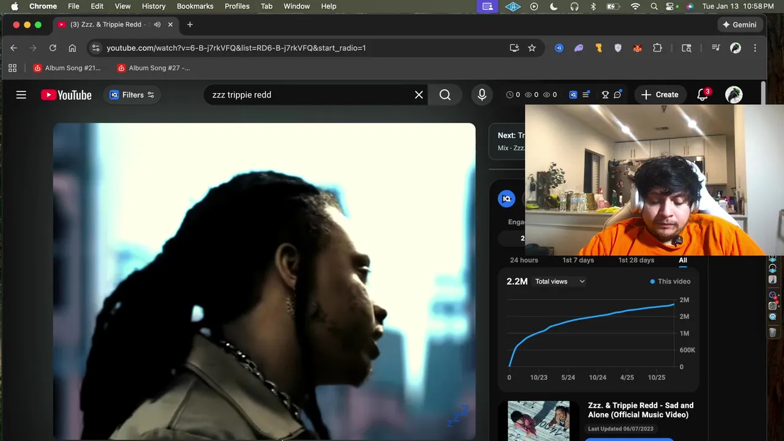Open Chrome three-dot menu
This screenshot has height=441, width=784.
[755, 48]
